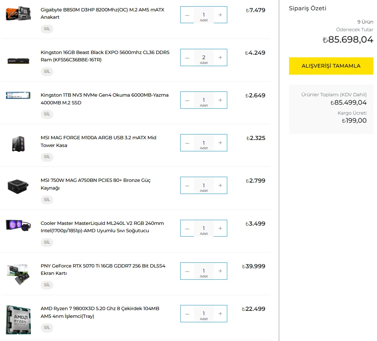Increase AMD Ryzen 7 9800X3D quantity

pyautogui.click(x=220, y=314)
